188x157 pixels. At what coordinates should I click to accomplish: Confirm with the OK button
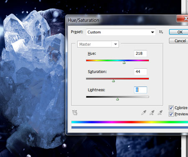click(x=178, y=32)
